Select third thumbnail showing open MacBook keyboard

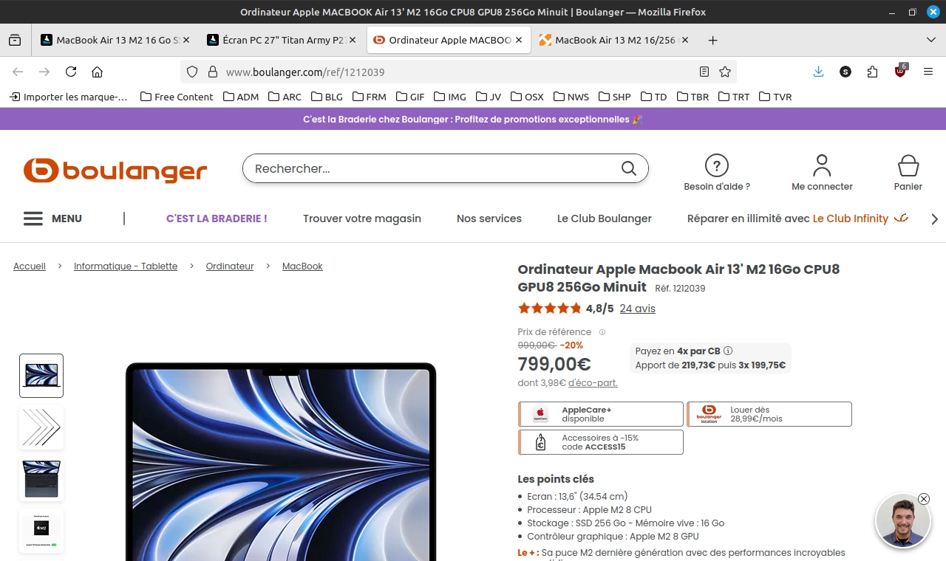click(41, 479)
